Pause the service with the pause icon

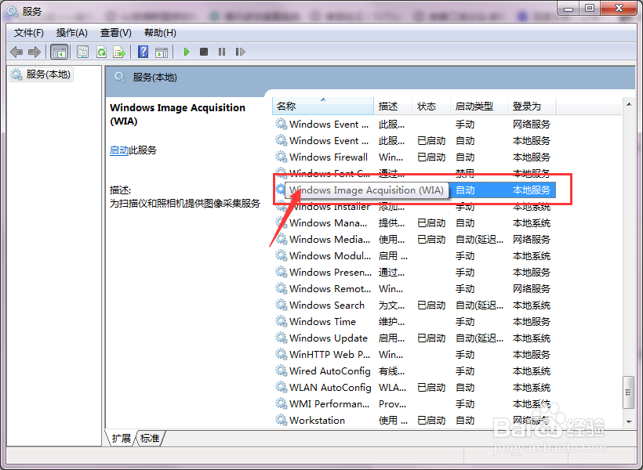pos(222,52)
